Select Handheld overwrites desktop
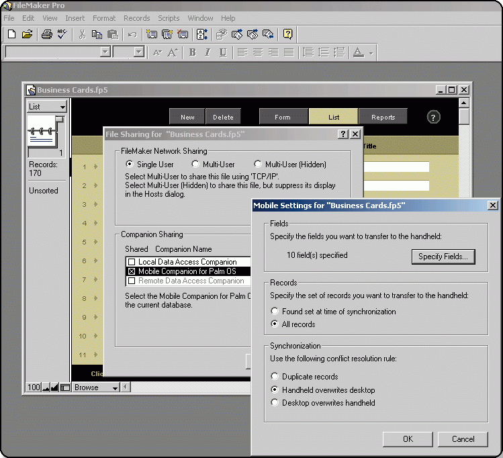The image size is (503, 458). click(274, 390)
